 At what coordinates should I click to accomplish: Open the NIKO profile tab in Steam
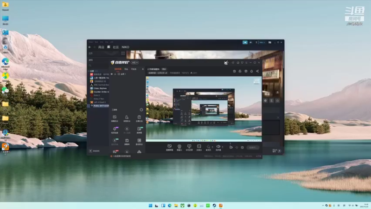125,47
